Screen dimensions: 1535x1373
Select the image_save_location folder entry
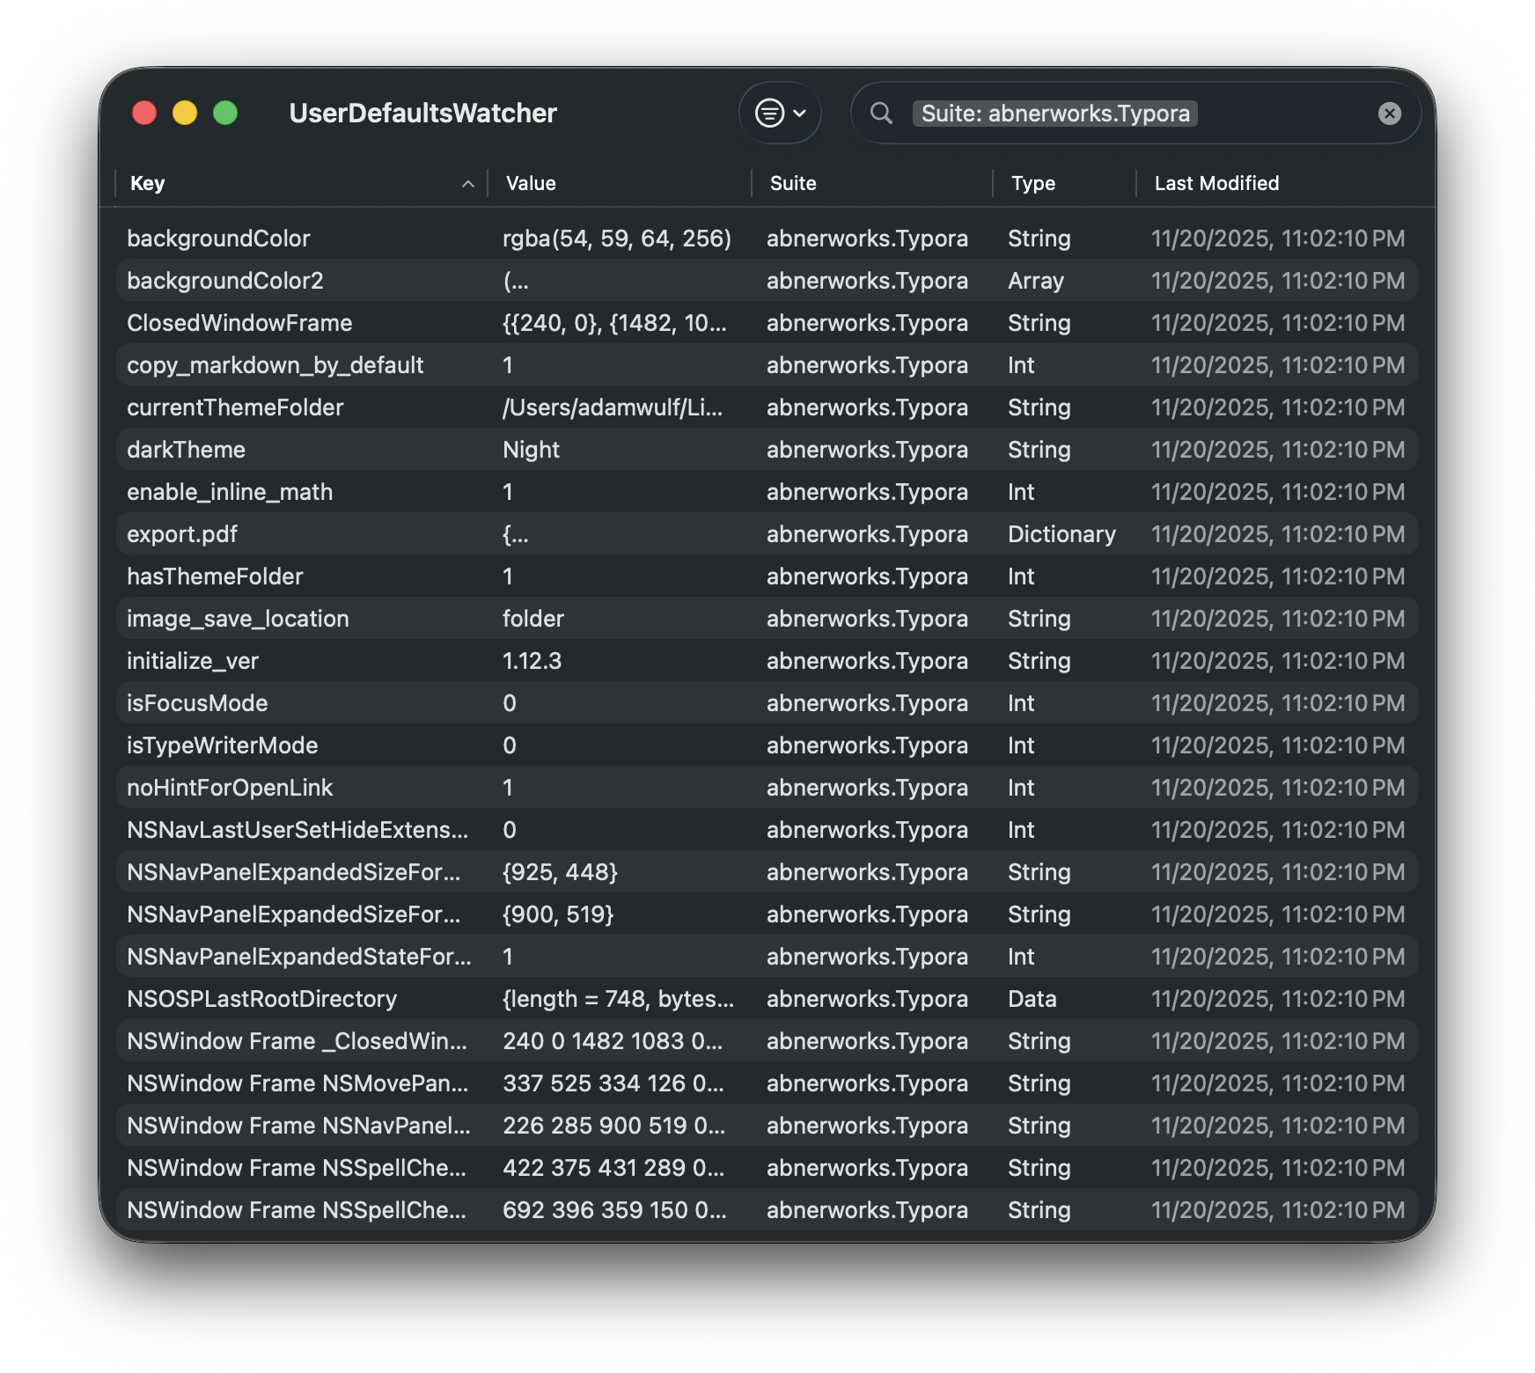pyautogui.click(x=532, y=618)
